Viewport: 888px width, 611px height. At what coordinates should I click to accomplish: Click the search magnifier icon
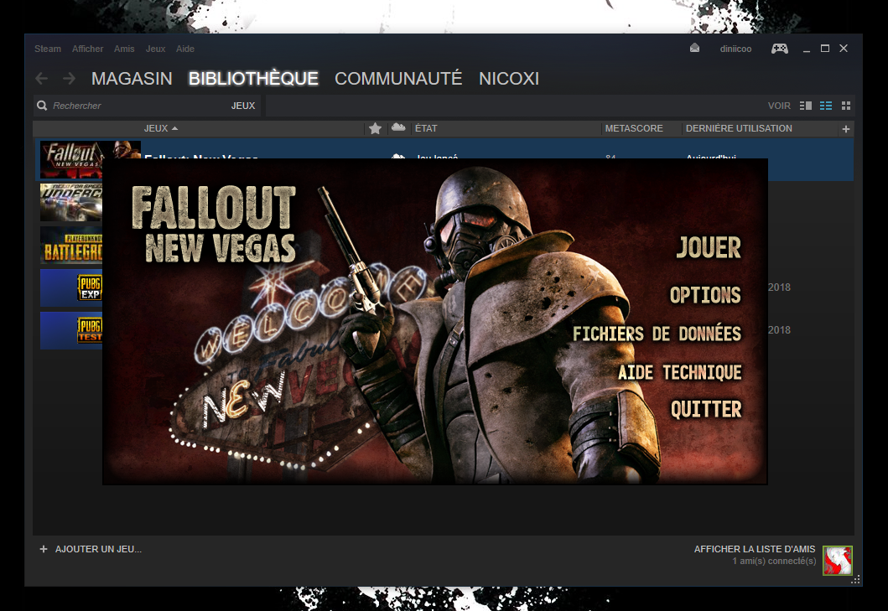(42, 106)
